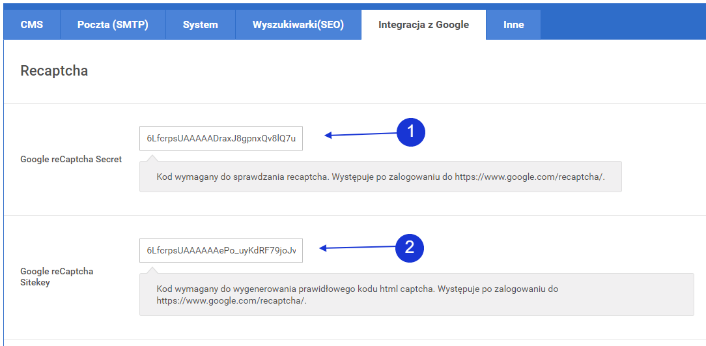706x346 pixels.
Task: Click the arrow pointing at the Secret field
Action: click(x=360, y=134)
